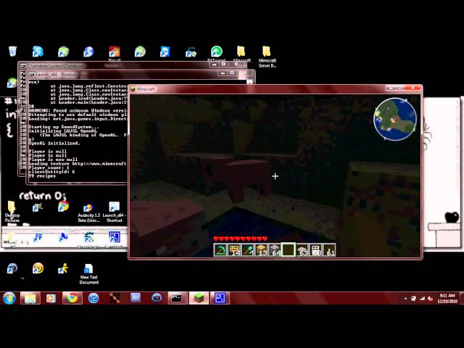Image resolution: width=464 pixels, height=348 pixels.
Task: Click the Action Center flag tray icon
Action: pyautogui.click(x=414, y=299)
